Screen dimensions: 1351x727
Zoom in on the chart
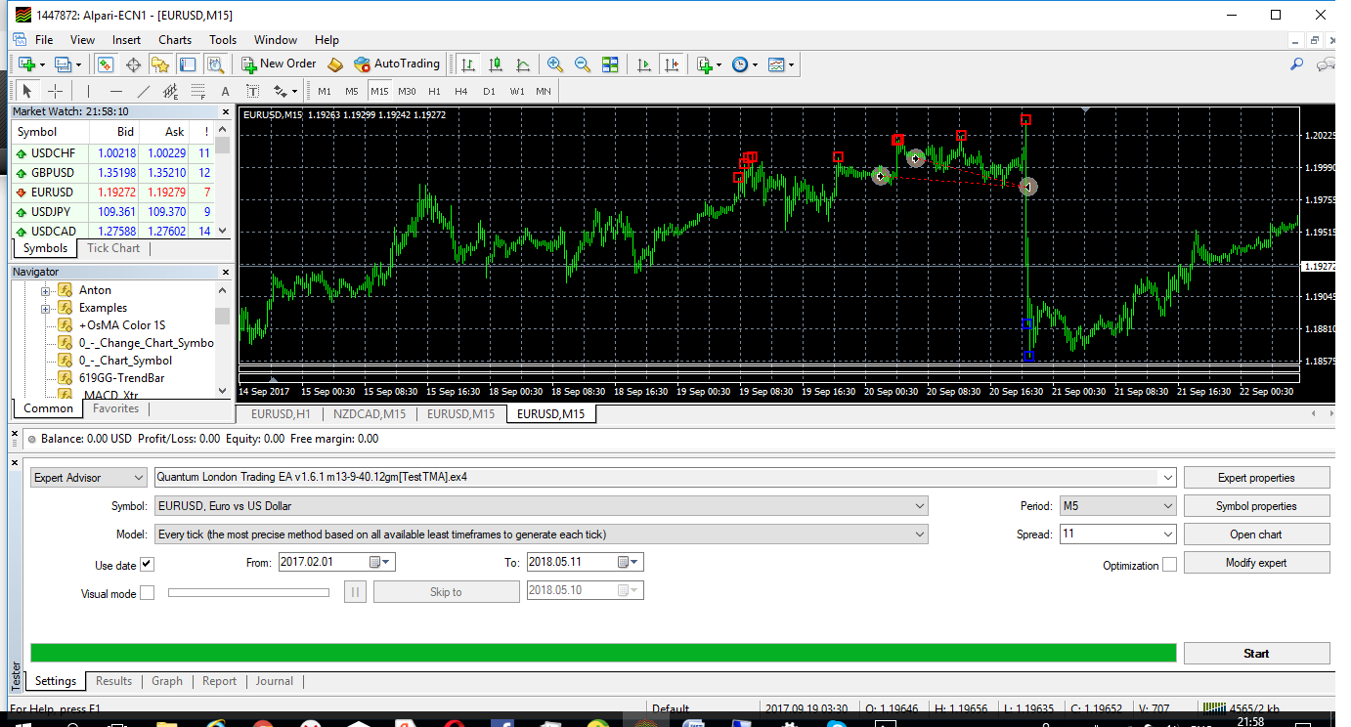555,64
